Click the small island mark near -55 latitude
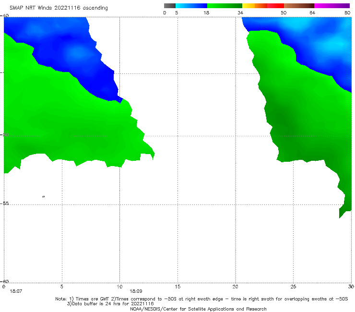The width and height of the screenshot is (355, 312). 44,197
